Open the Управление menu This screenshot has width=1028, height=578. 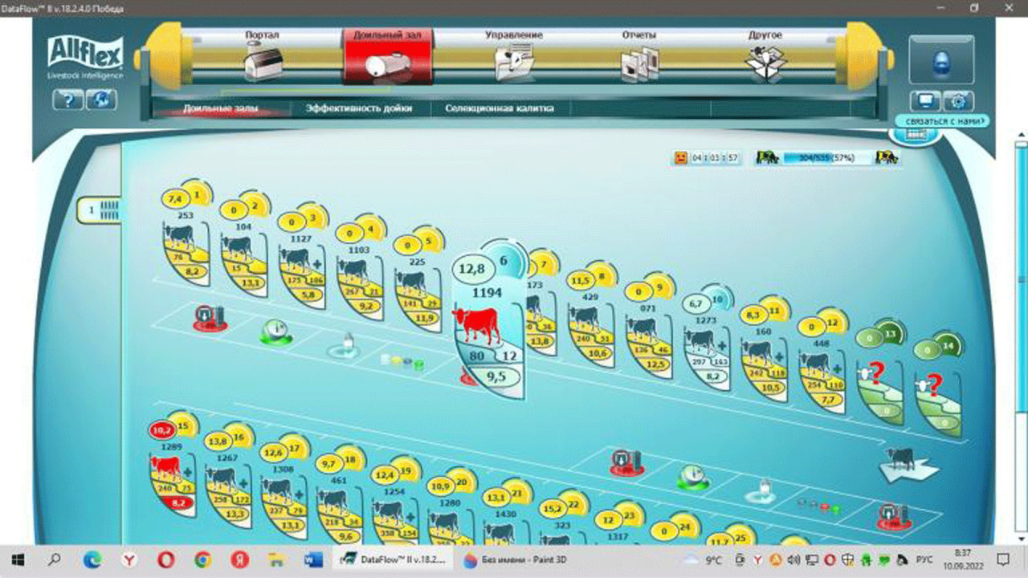[x=514, y=58]
